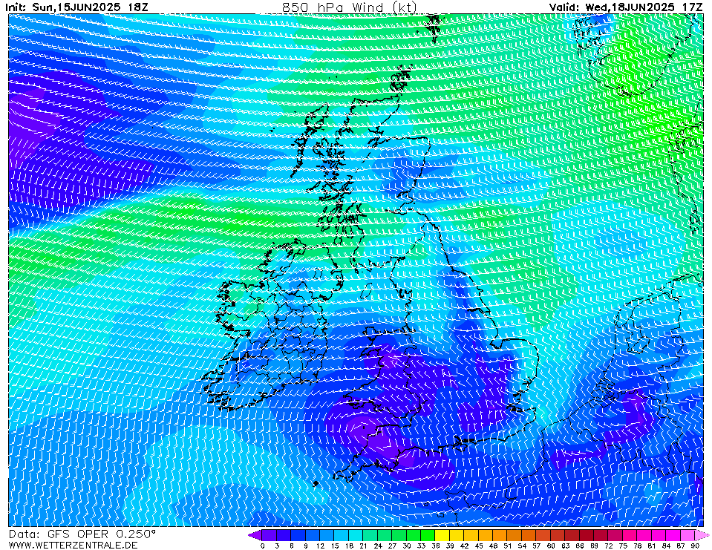This screenshot has width=712, height=550.
Task: Select the '850 hPa Wind (kt)' chart title
Action: (x=349, y=7)
